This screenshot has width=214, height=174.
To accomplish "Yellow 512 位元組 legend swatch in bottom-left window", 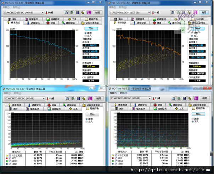I will (7, 156).
